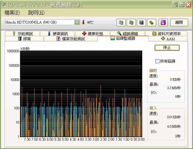Open the 健康狀態 tab

[x=93, y=33]
